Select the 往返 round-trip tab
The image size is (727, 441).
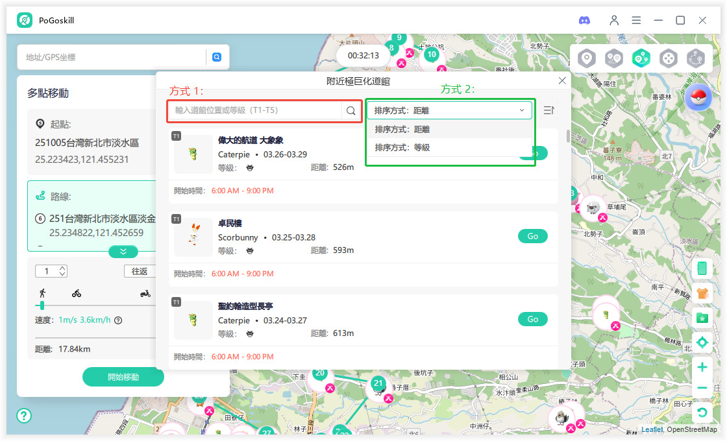tap(140, 270)
